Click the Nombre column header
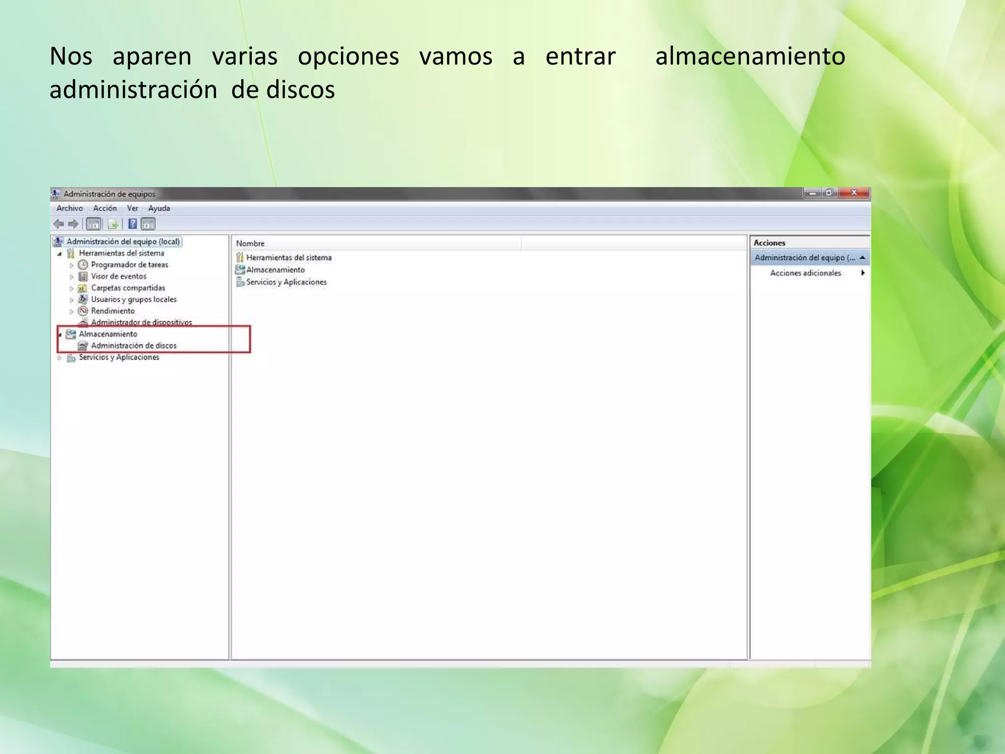 pos(250,243)
